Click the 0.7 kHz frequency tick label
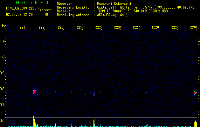200x127 pixels. [3, 105]
